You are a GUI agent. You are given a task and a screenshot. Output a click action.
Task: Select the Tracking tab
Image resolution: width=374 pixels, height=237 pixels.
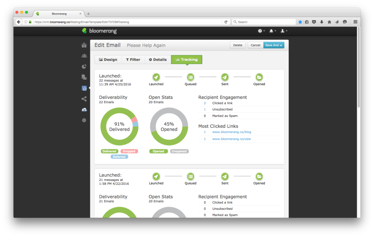click(x=187, y=60)
